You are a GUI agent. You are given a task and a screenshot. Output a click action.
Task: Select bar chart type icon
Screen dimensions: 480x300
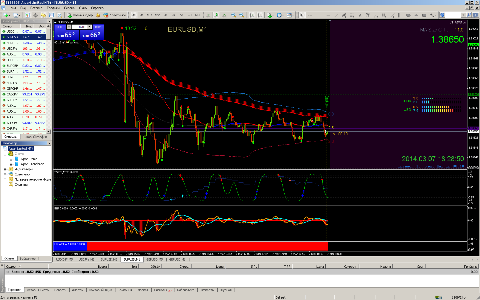(x=208, y=15)
